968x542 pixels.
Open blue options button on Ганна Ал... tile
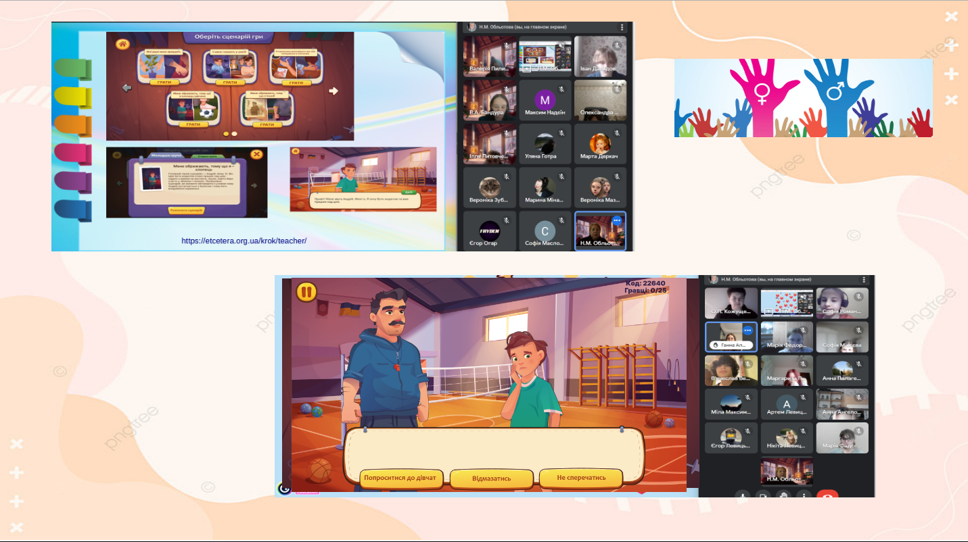coord(747,330)
